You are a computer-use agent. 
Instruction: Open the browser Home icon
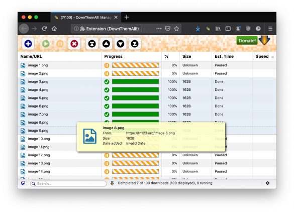[x=54, y=29]
